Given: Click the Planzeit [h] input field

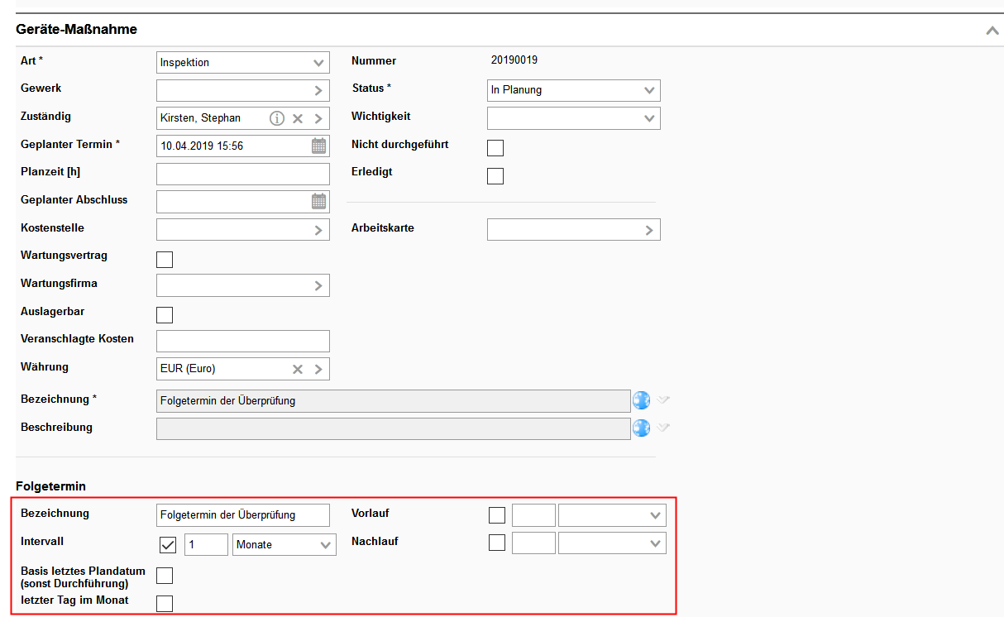Looking at the screenshot, I should click(242, 175).
